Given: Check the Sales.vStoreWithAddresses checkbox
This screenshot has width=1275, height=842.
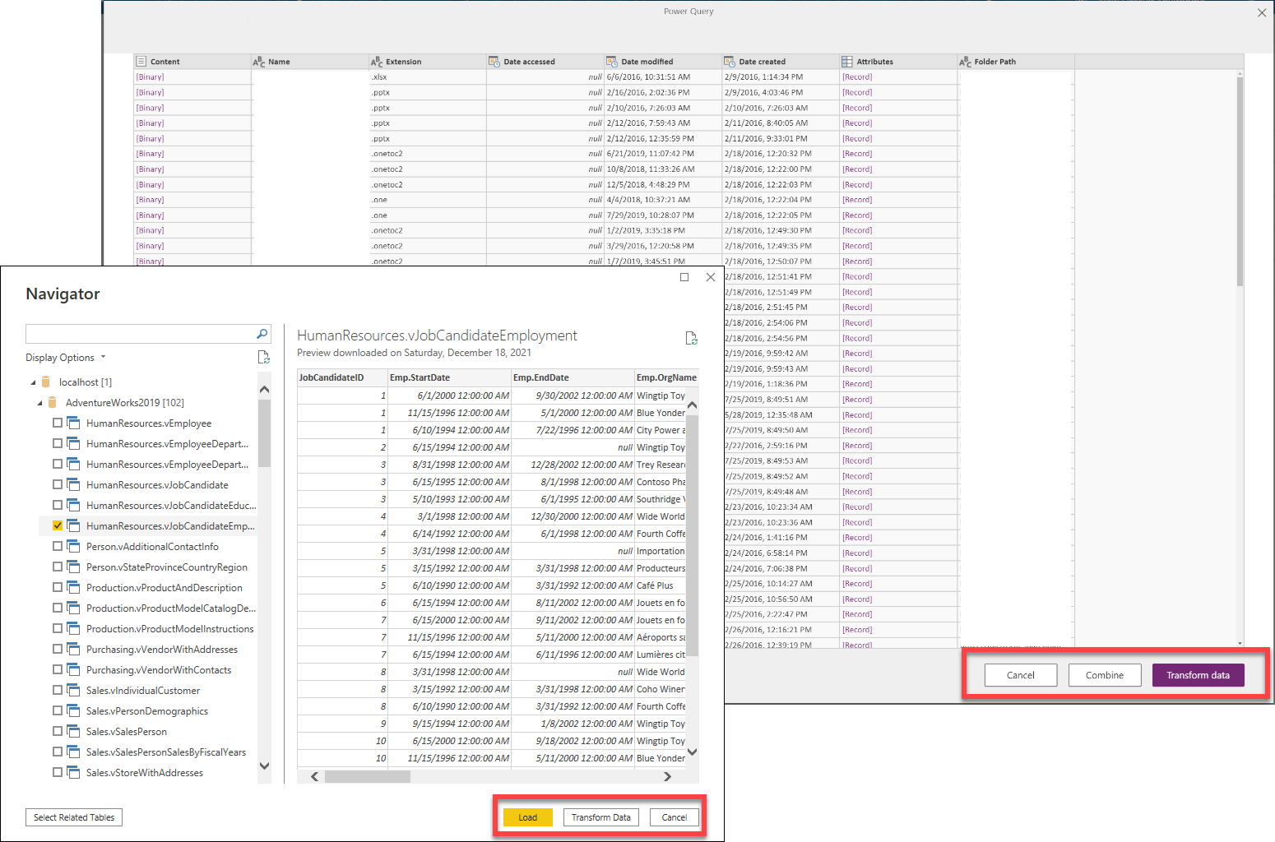Looking at the screenshot, I should click(58, 772).
